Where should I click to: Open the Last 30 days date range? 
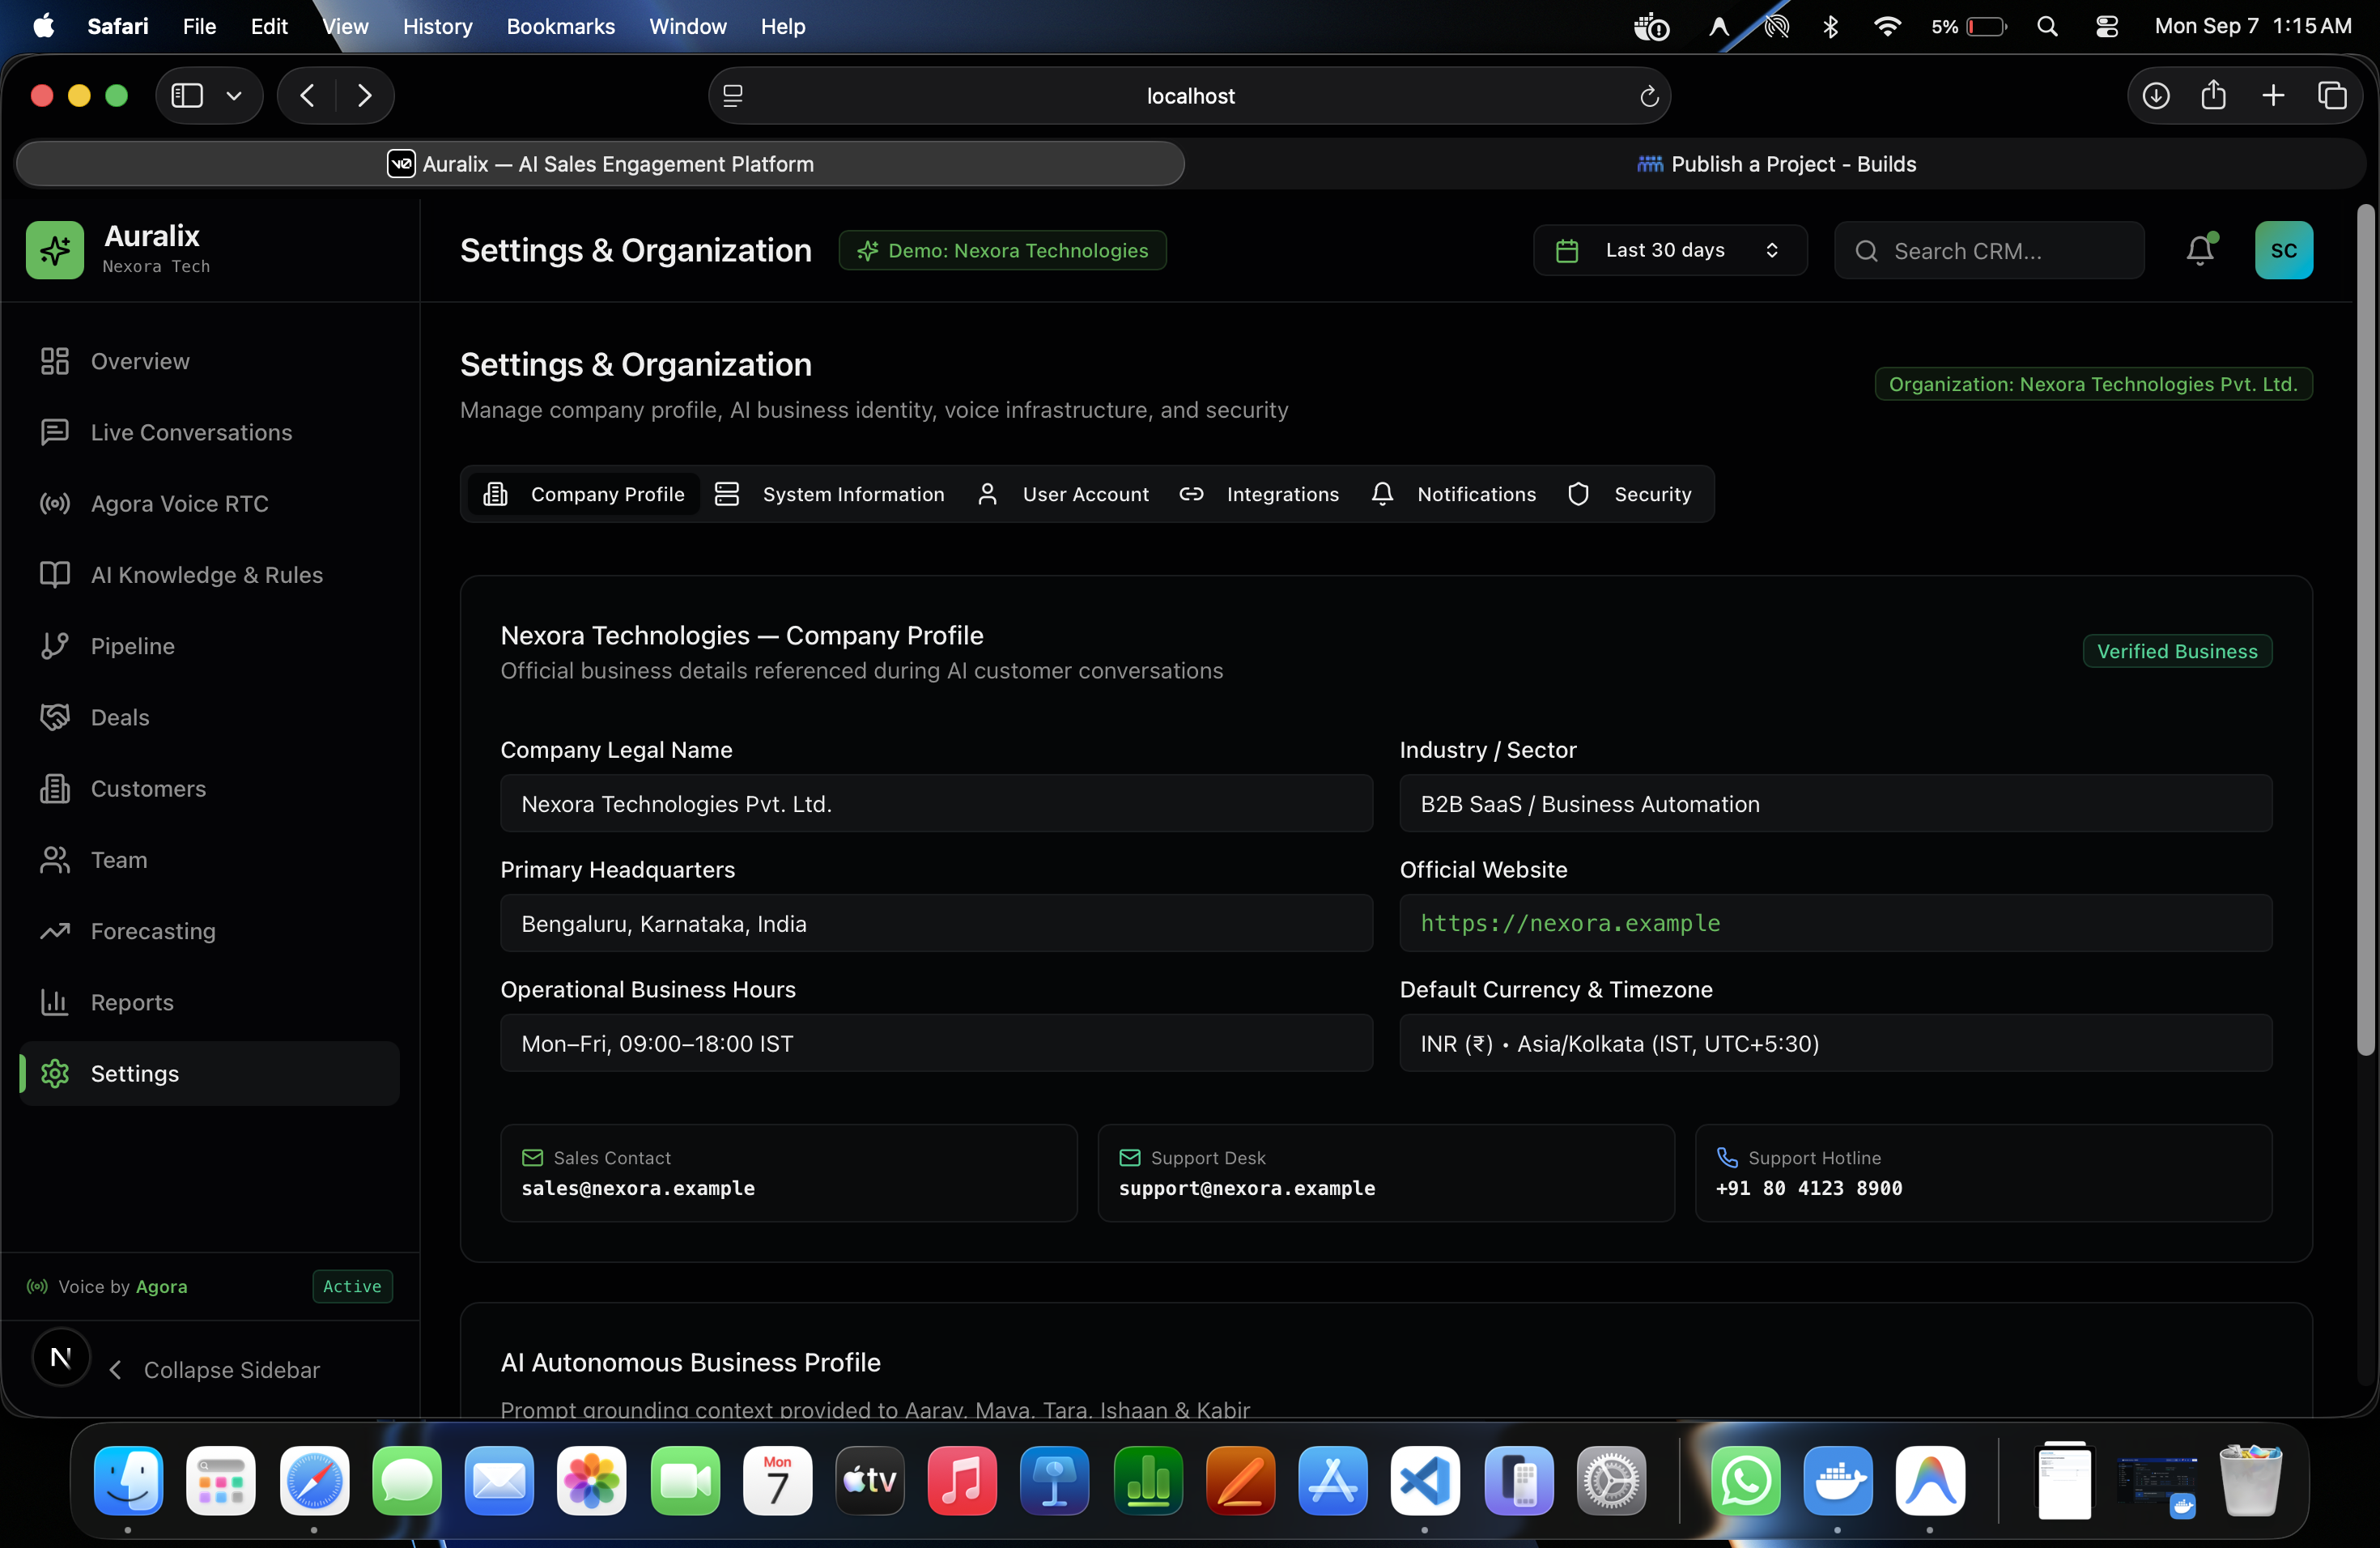coord(1669,250)
